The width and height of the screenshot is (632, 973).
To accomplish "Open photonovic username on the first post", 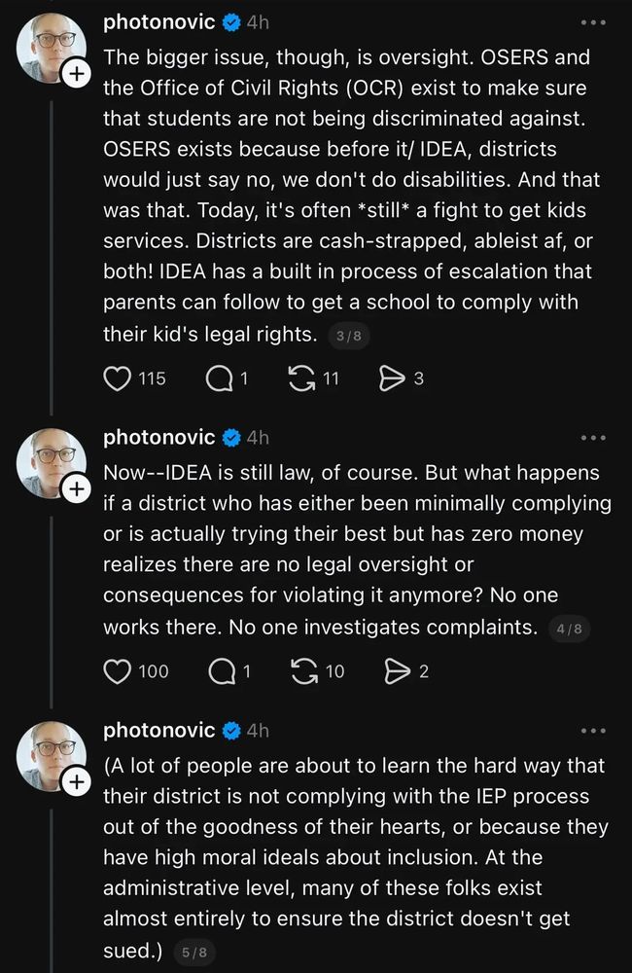I will (159, 22).
